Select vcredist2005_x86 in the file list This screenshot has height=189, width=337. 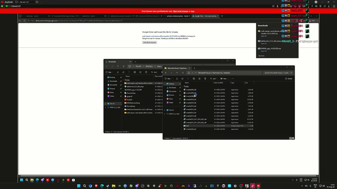click(x=219, y=90)
